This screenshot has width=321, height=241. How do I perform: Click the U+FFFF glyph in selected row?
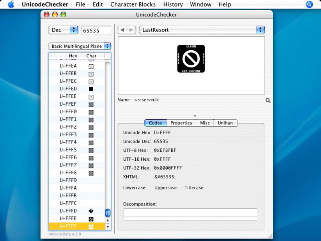point(91,226)
